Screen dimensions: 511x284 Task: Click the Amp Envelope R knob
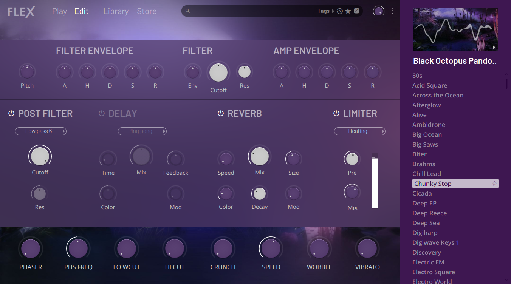[x=373, y=72]
